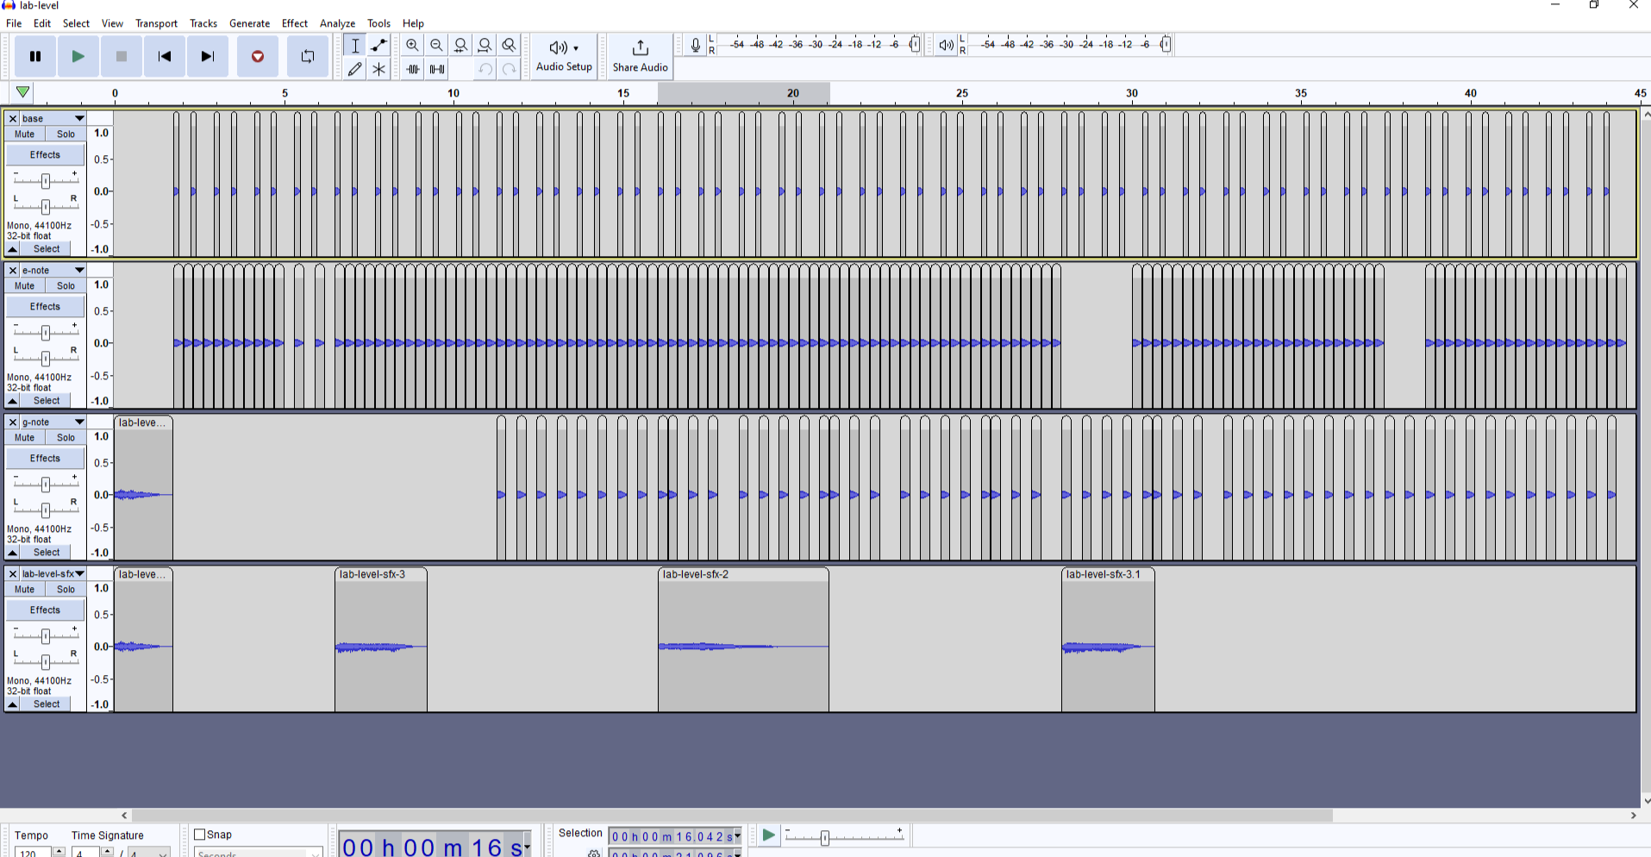This screenshot has width=1651, height=857.
Task: Click the Trim audio outside selection icon
Action: pyautogui.click(x=413, y=69)
